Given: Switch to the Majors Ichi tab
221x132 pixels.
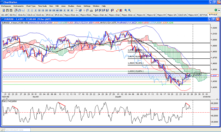Looking at the screenshot, I should 172,15.
